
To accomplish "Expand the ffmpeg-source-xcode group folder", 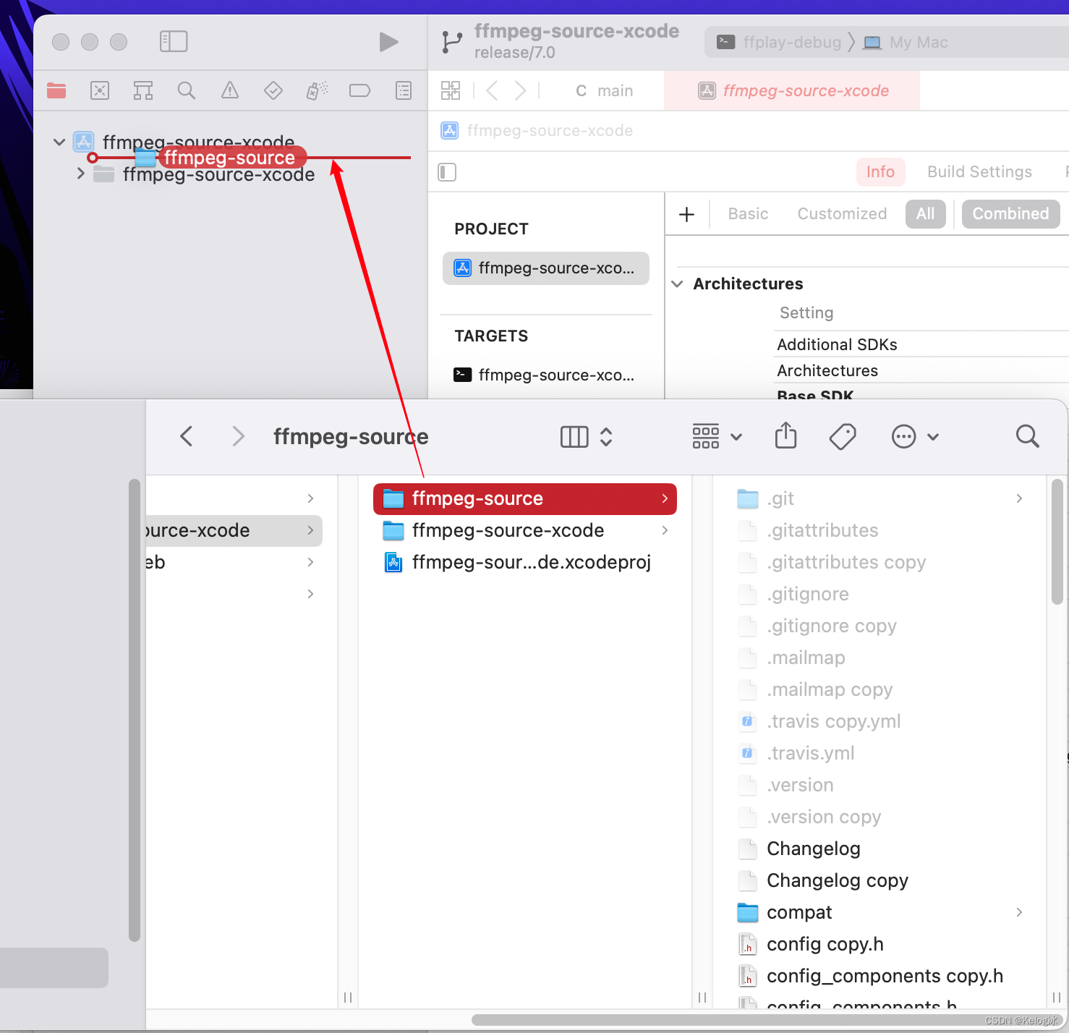I will pos(81,174).
